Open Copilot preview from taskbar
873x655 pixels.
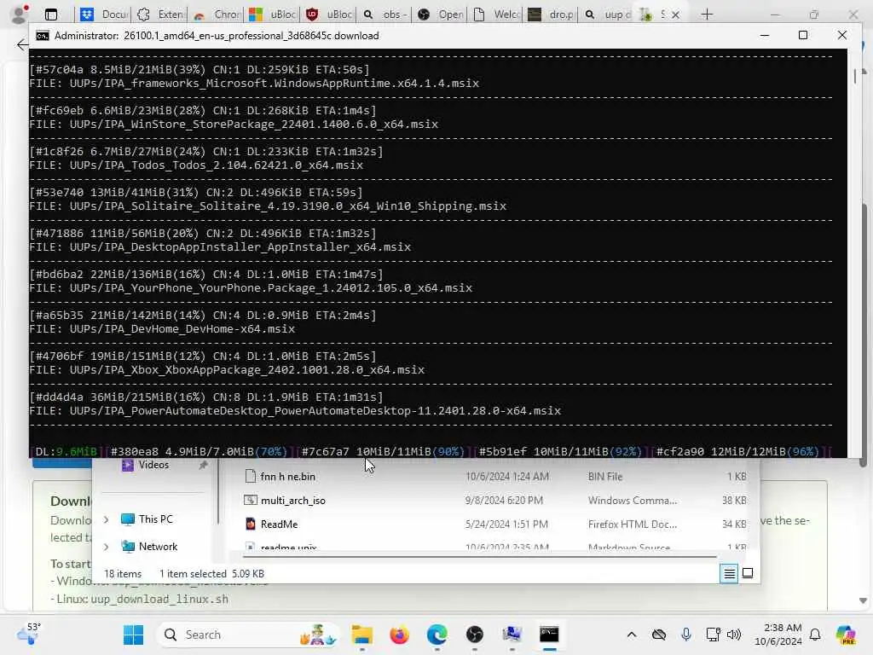coord(846,635)
